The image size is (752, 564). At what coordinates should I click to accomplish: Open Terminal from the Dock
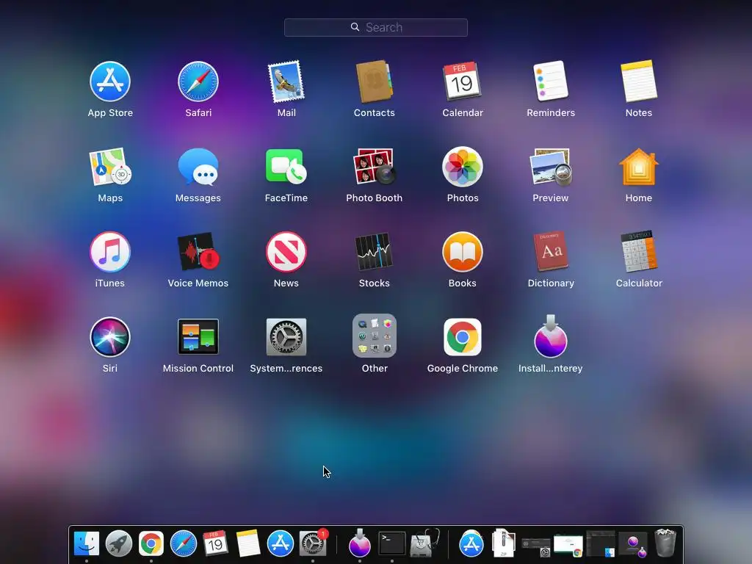tap(392, 543)
